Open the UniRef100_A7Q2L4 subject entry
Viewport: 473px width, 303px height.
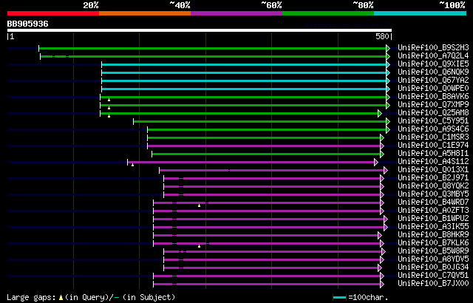click(x=433, y=55)
